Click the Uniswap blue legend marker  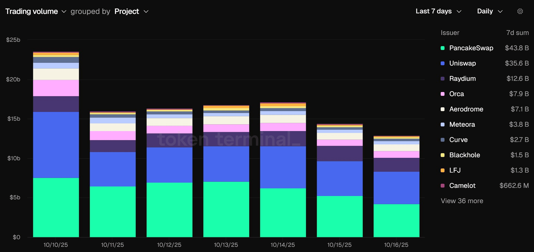point(443,63)
